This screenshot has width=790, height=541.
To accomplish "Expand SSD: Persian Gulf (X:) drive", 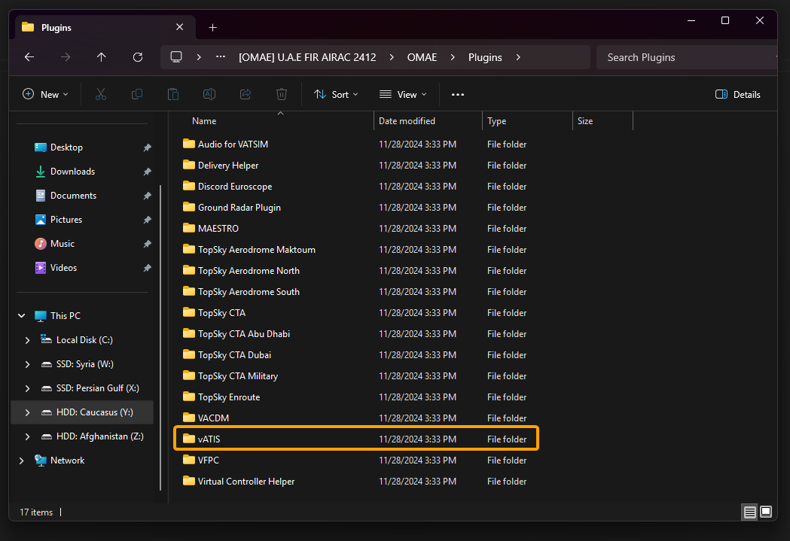I will pyautogui.click(x=27, y=388).
